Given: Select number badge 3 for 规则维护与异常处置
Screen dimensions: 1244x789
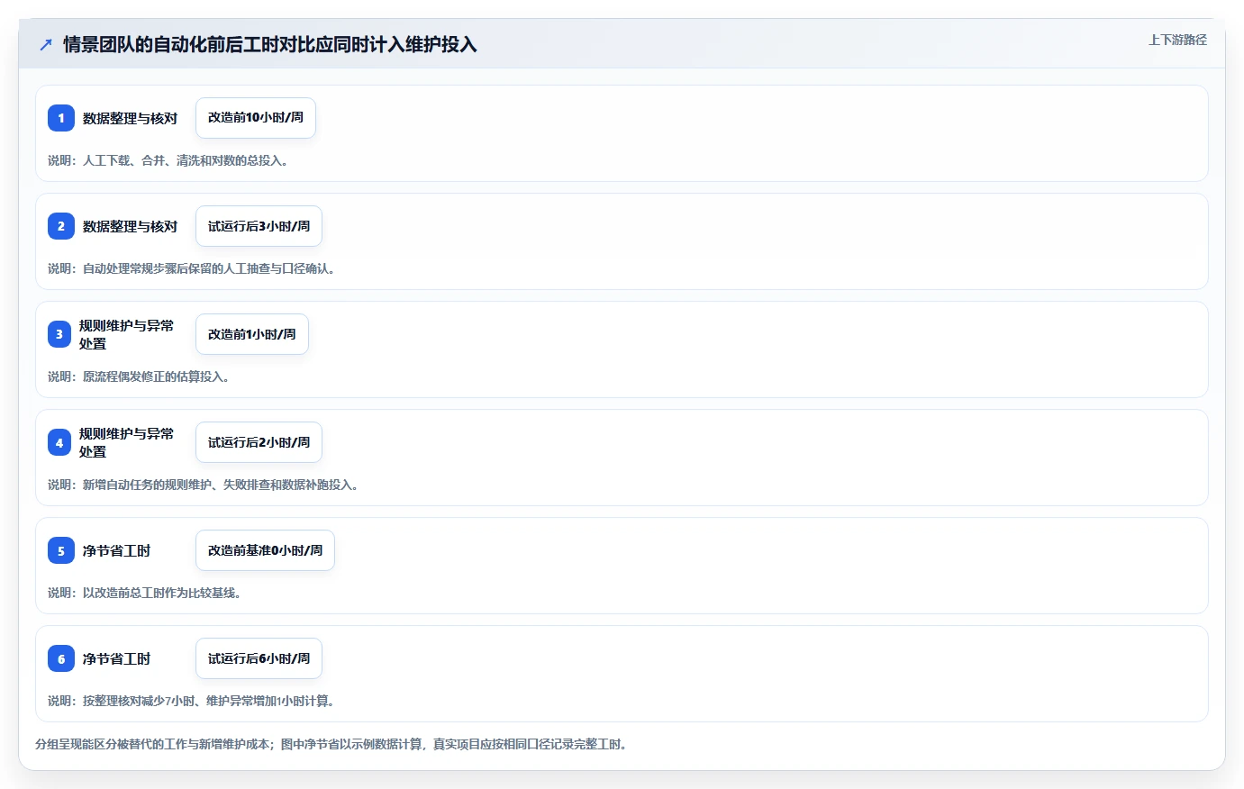Looking at the screenshot, I should (59, 334).
